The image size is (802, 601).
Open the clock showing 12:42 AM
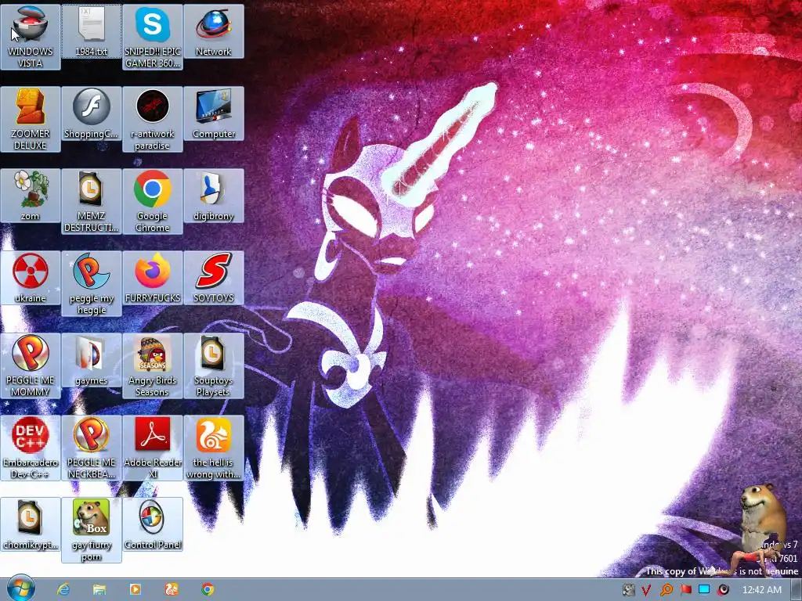tap(761, 590)
